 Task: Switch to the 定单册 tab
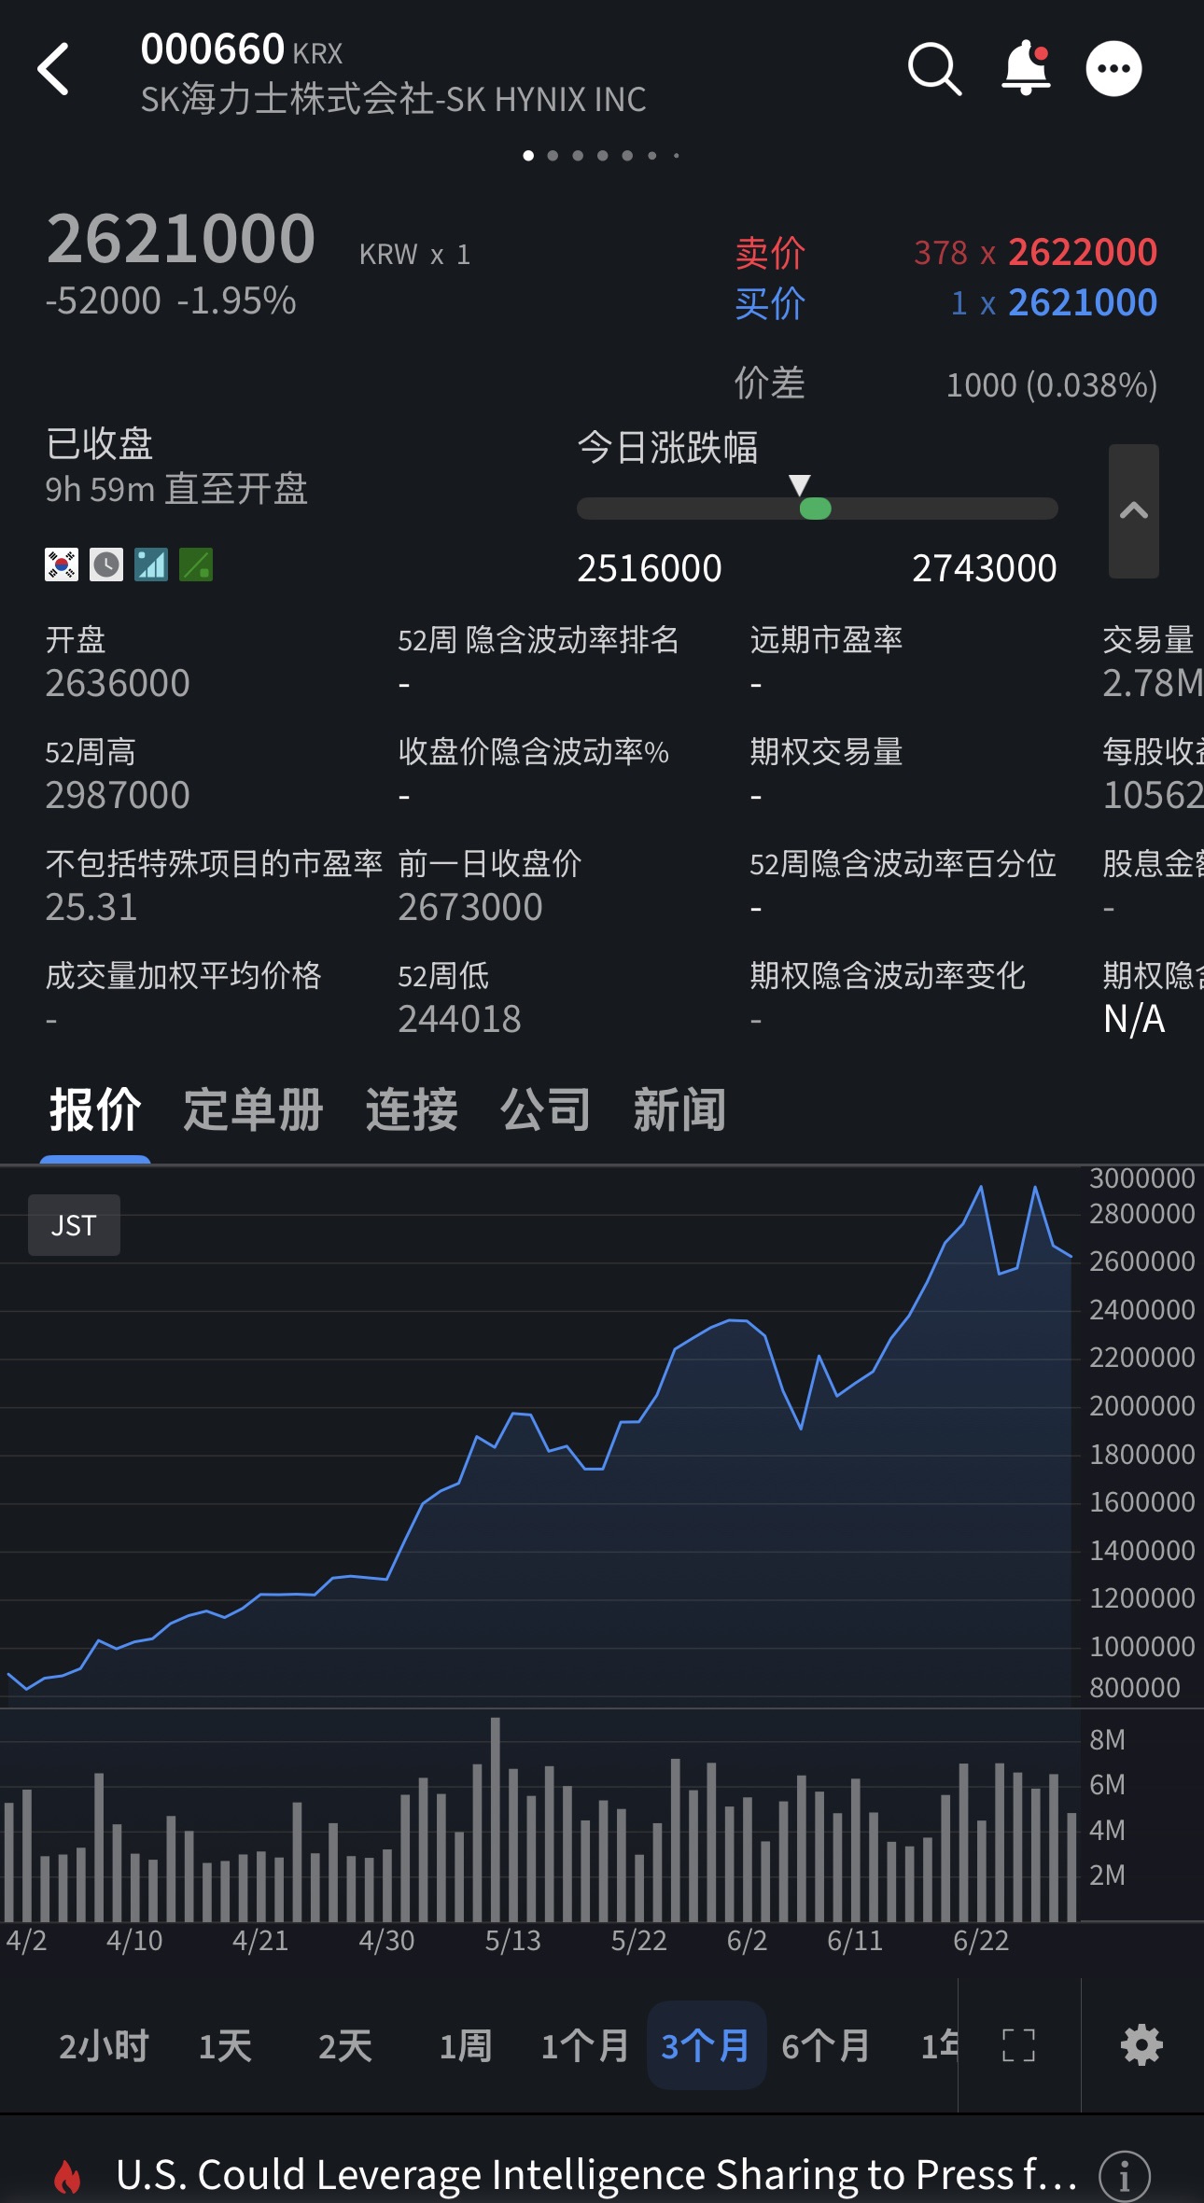click(x=253, y=1109)
